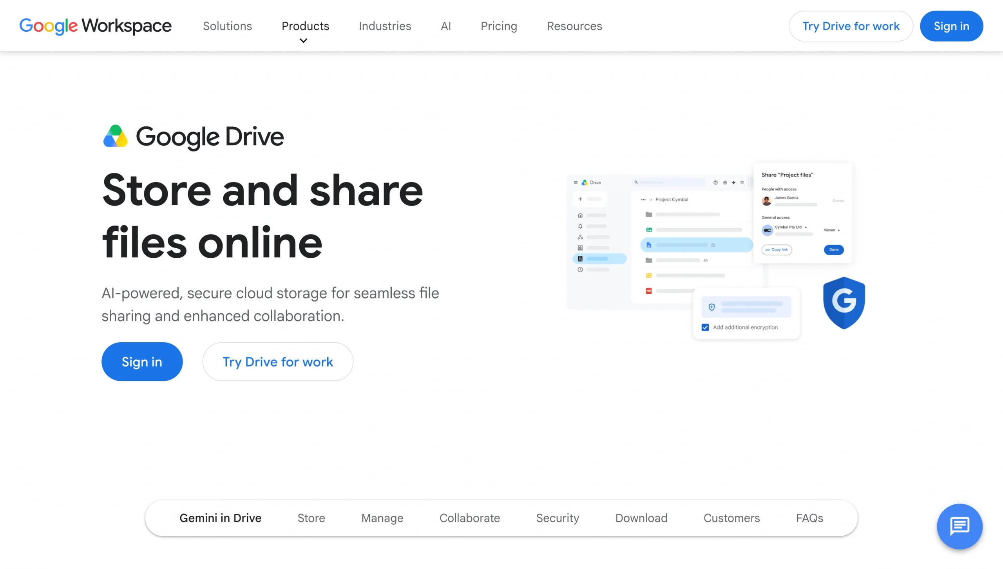Click the blue Docs file icon in the highlighted row
1003x569 pixels.
tap(649, 245)
